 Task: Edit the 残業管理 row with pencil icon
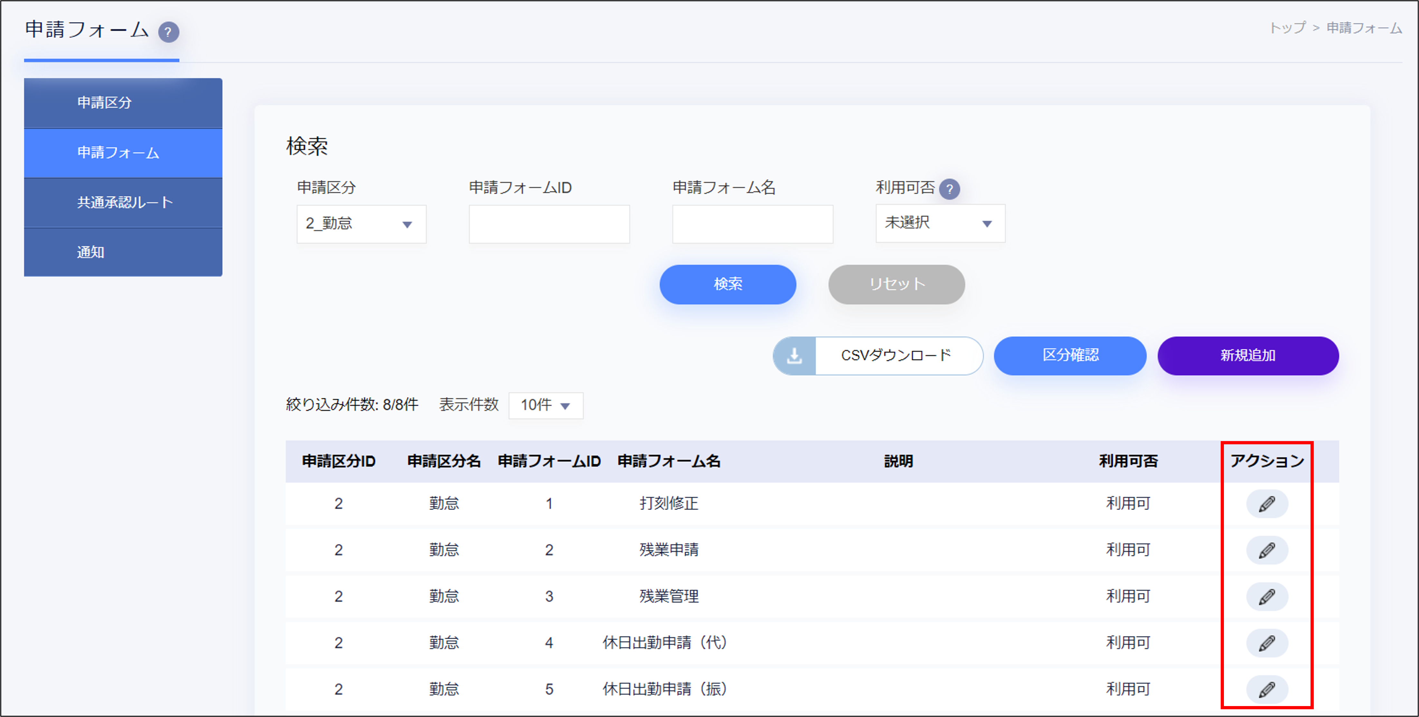pyautogui.click(x=1267, y=596)
